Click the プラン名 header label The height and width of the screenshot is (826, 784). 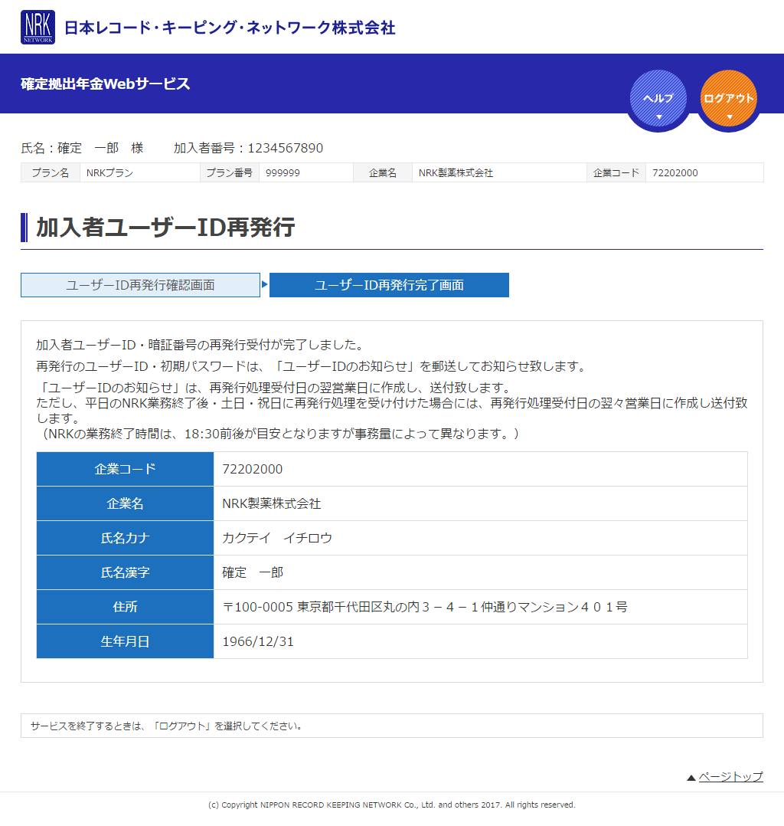(51, 173)
